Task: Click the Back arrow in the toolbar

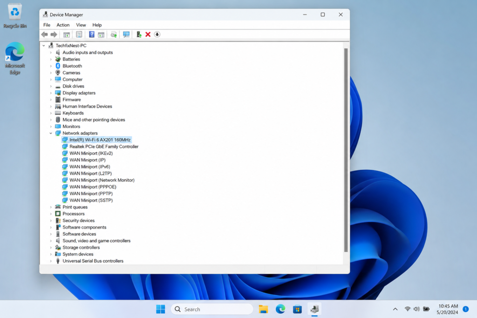Action: tap(44, 34)
